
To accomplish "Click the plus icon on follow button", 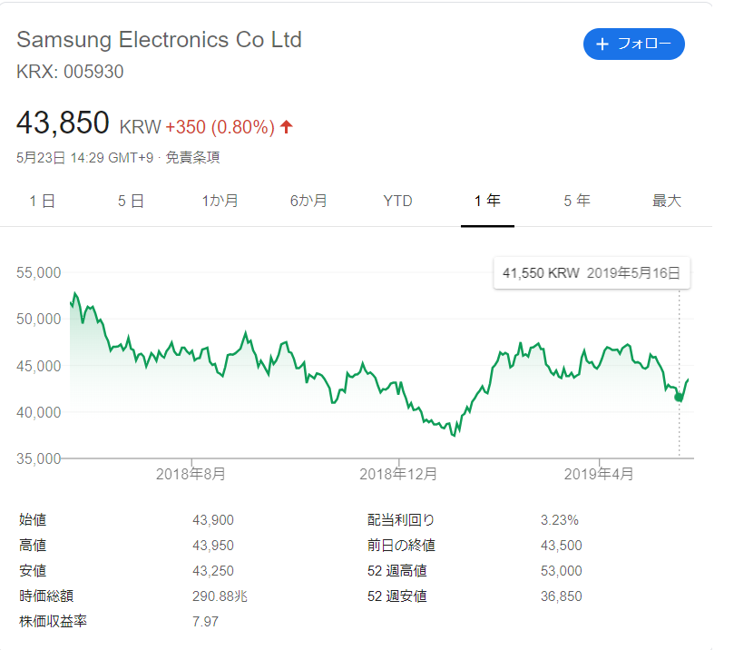I will pyautogui.click(x=602, y=44).
